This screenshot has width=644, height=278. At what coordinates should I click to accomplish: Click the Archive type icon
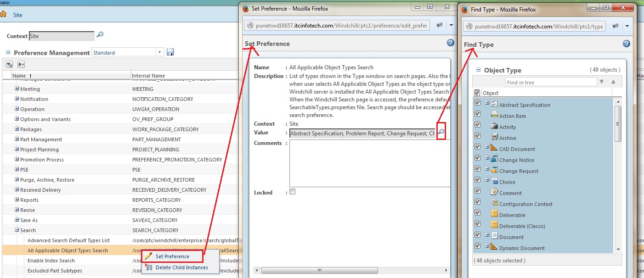tap(495, 137)
